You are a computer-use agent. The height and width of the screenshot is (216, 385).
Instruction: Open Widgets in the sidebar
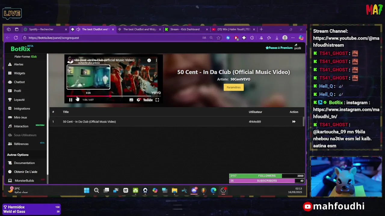(20, 73)
